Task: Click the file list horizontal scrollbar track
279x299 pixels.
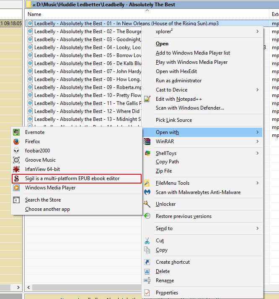Action: (x=87, y=287)
